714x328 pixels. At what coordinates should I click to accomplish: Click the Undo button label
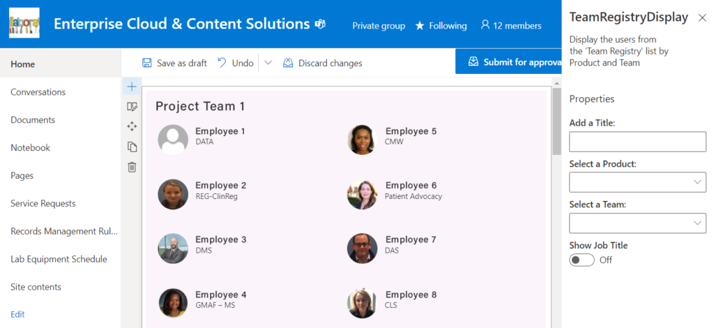[243, 64]
